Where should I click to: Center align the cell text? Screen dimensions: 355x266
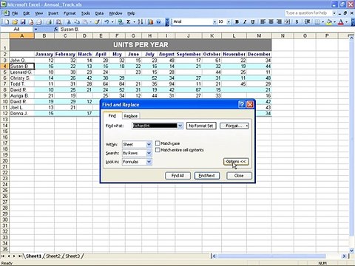pyautogui.click(x=271, y=22)
